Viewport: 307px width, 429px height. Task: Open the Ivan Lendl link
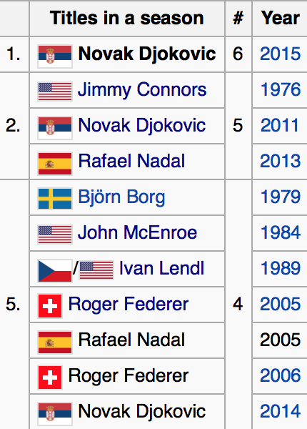point(161,268)
